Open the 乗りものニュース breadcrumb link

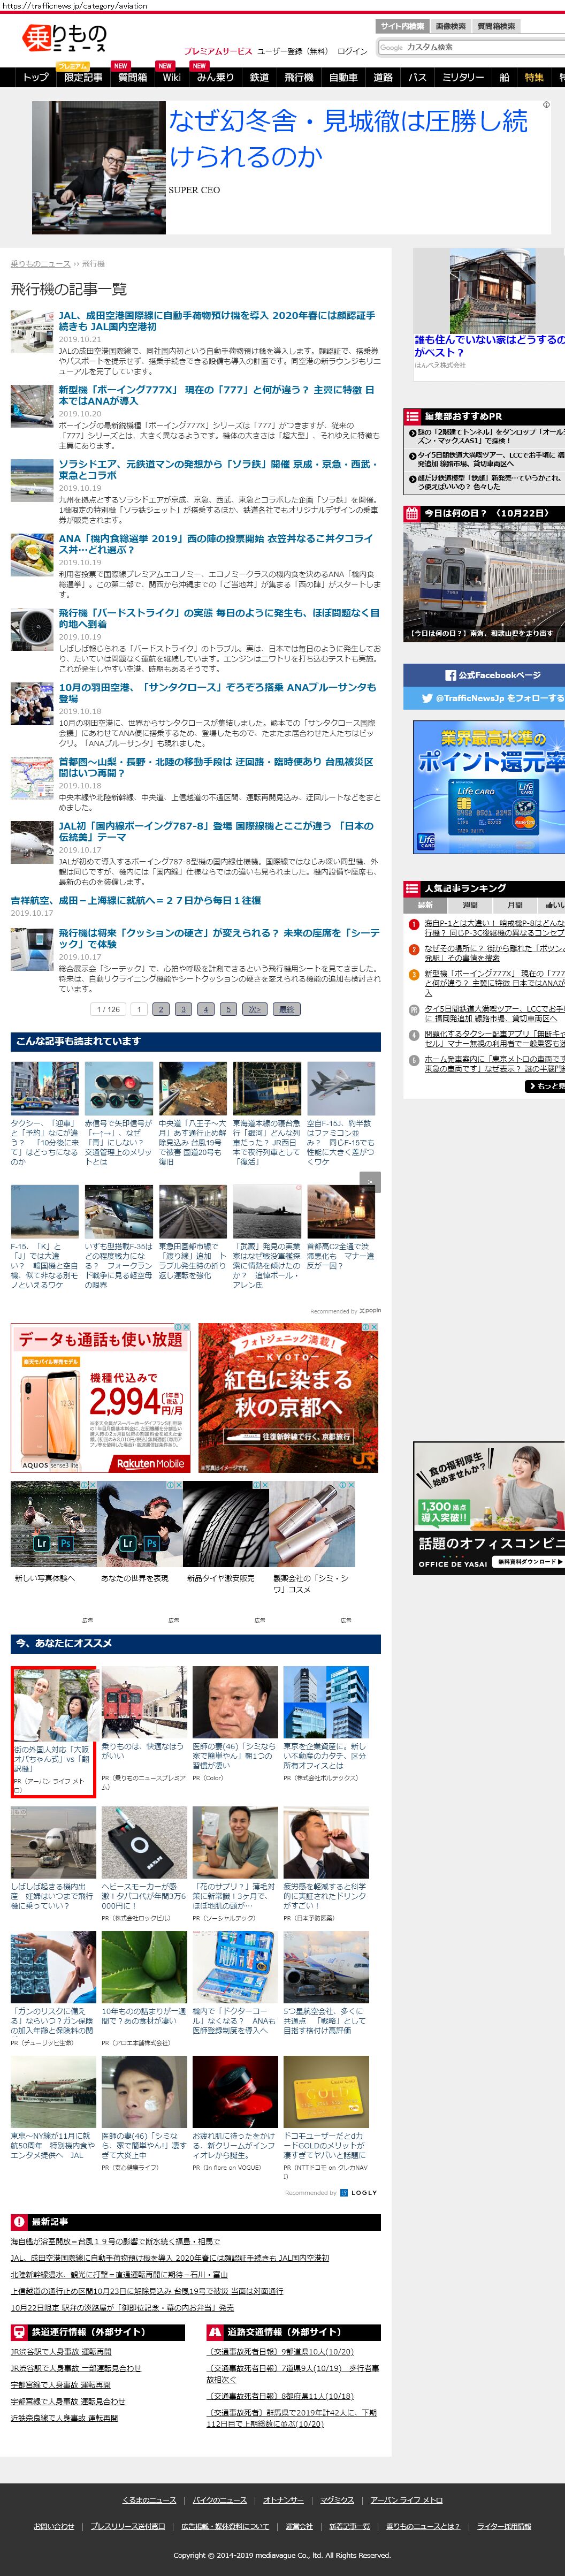[x=40, y=264]
